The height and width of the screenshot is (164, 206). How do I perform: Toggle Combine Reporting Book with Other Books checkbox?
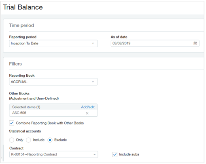[x=12, y=123]
